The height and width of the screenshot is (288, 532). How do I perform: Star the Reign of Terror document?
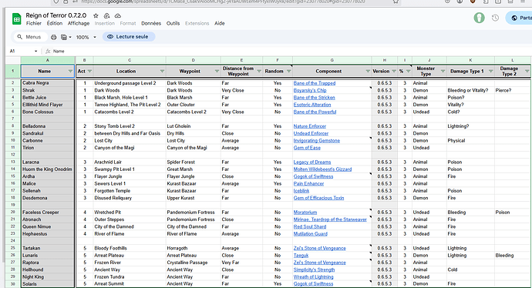(x=96, y=15)
